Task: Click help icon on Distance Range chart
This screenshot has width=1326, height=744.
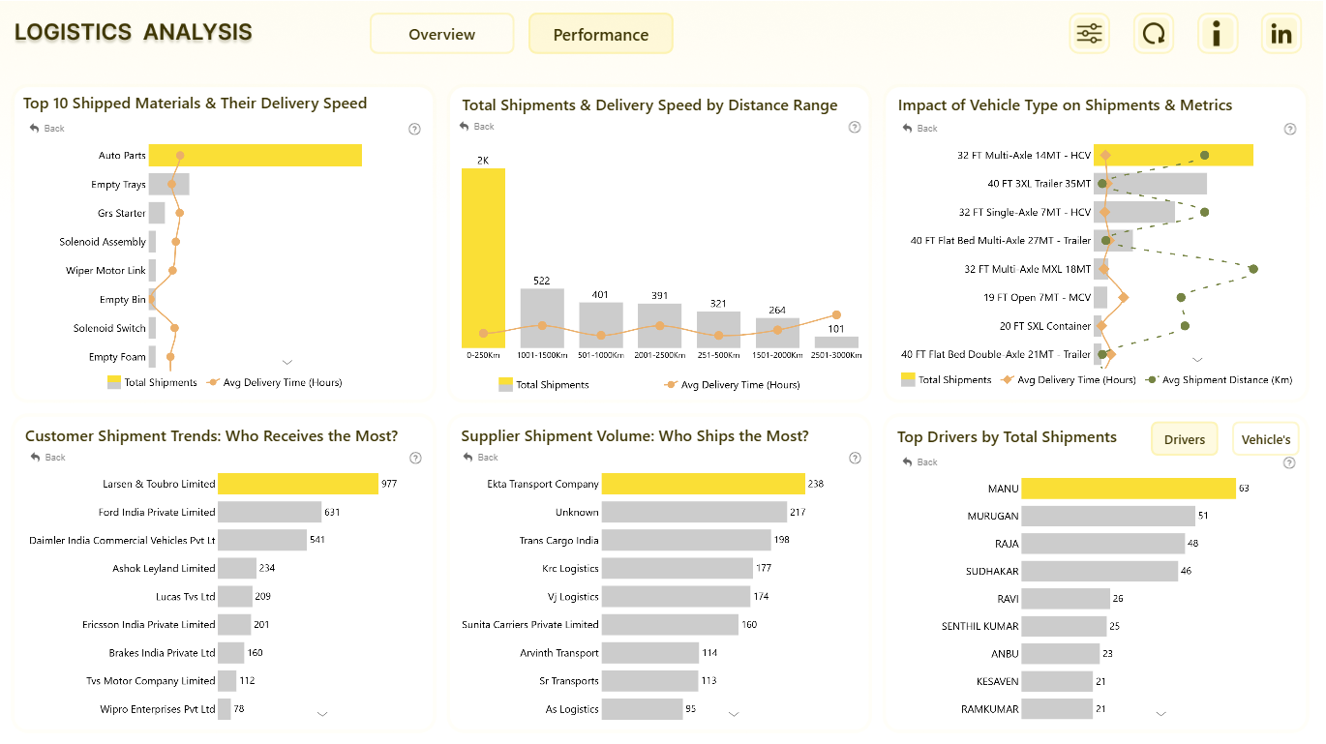Action: (x=855, y=127)
